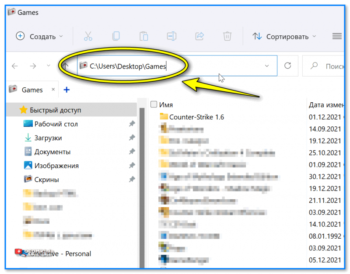Click the Сортировать arrows icon
The width and height of the screenshot is (350, 274).
click(257, 36)
